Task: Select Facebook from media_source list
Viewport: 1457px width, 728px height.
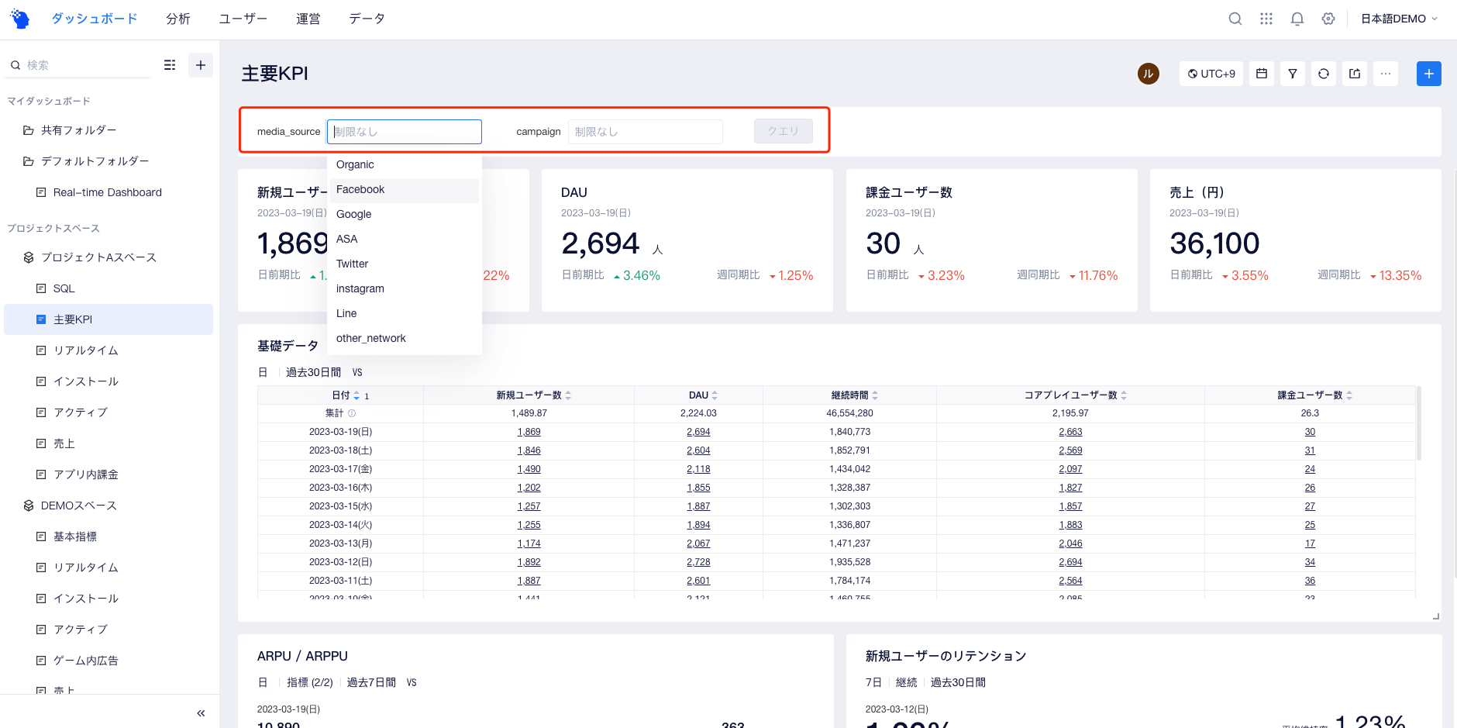Action: tap(405, 189)
